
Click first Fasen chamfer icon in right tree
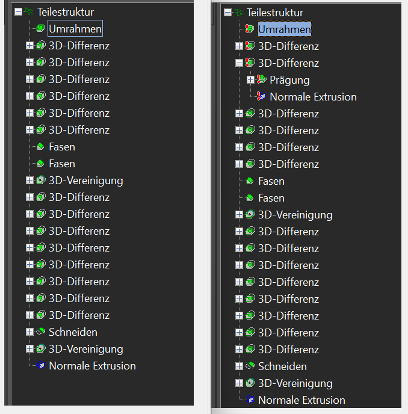pyautogui.click(x=250, y=181)
